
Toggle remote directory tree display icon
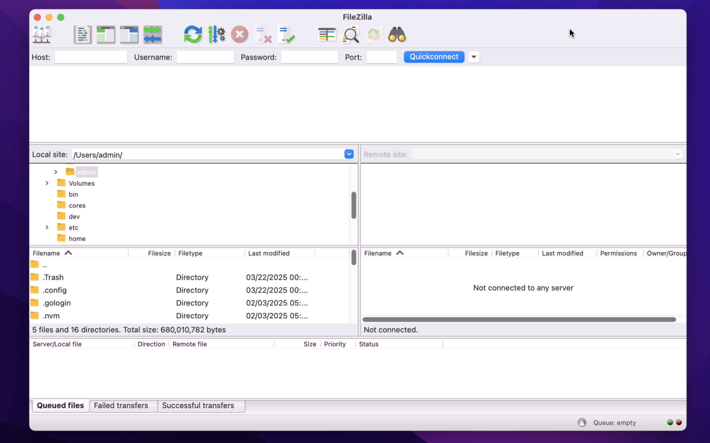coord(129,35)
